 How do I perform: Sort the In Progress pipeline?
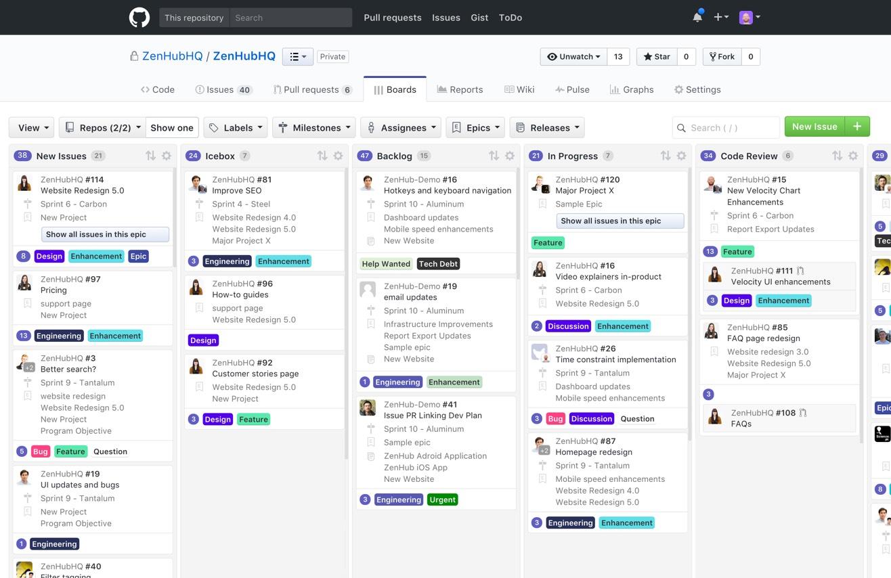(666, 156)
